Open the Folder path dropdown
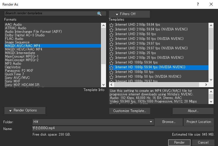Viewport: 218px width, 146px height. [151, 122]
